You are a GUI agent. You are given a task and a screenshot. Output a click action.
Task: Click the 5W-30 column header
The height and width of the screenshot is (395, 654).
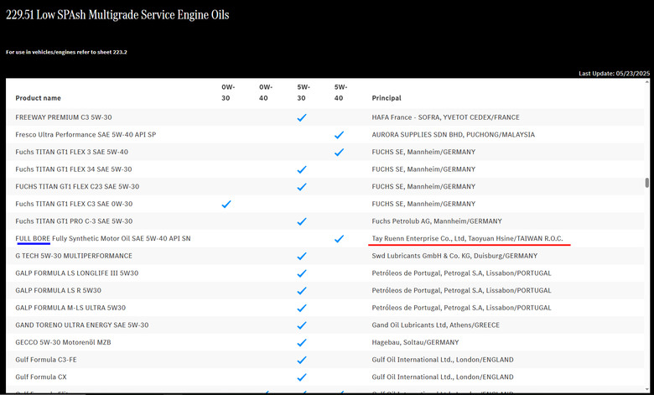[x=304, y=92]
